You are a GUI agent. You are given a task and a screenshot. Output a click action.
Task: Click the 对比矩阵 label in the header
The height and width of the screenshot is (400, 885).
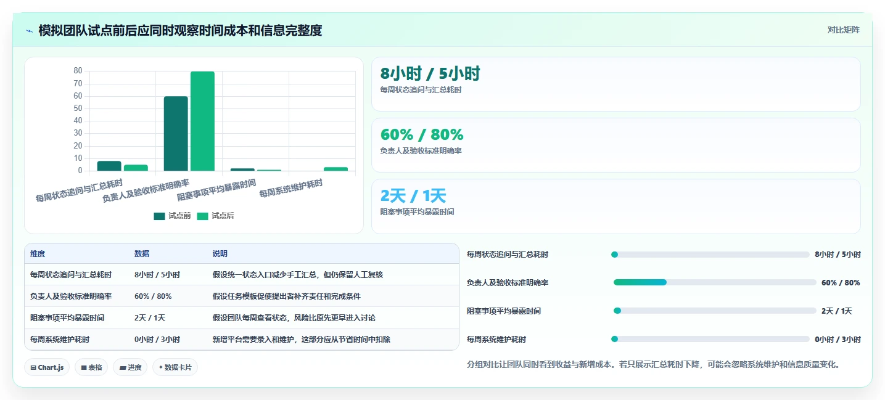pyautogui.click(x=843, y=30)
